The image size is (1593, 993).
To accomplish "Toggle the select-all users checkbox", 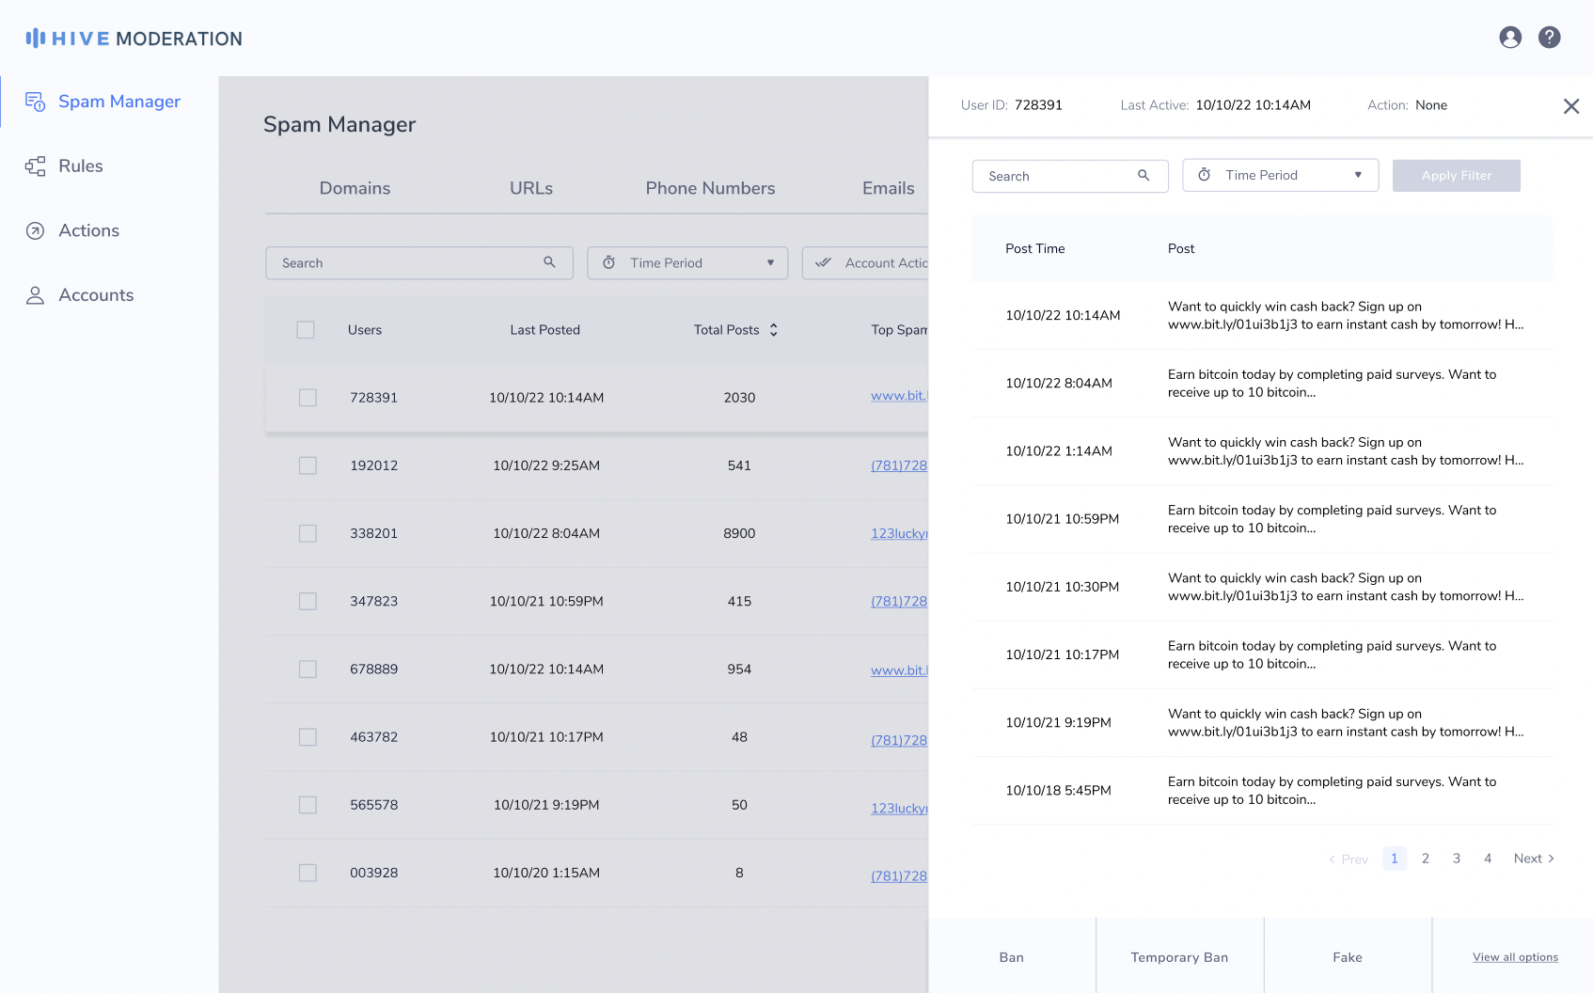I will [x=306, y=330].
